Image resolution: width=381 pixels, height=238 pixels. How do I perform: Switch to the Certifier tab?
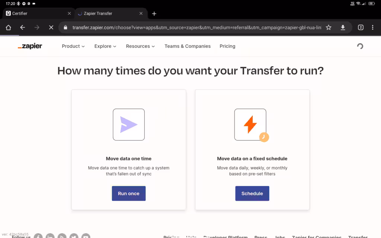tap(38, 13)
